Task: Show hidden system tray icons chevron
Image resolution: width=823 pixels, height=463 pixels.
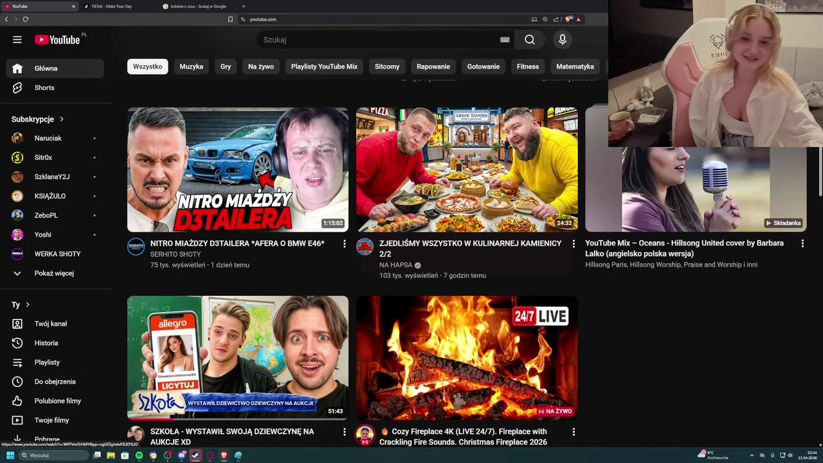Action: pyautogui.click(x=752, y=455)
